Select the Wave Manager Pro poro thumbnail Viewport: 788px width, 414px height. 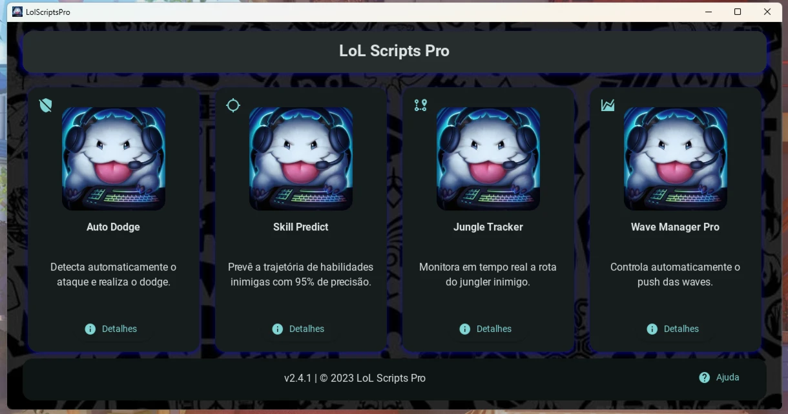676,159
